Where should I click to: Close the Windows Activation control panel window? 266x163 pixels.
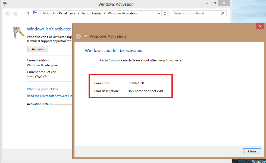click(224, 3)
